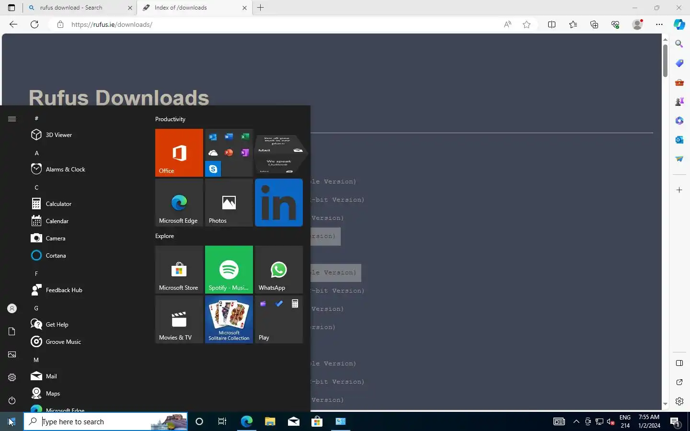This screenshot has height=431, width=690.
Task: Click the small Word icon tile
Action: pos(229,137)
